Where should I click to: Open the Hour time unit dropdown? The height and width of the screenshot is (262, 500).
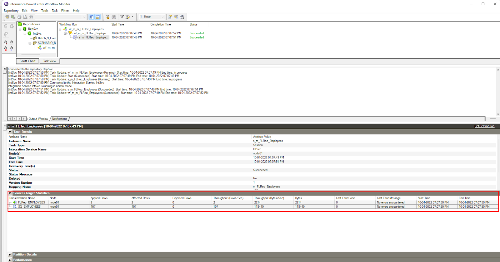pos(163,17)
